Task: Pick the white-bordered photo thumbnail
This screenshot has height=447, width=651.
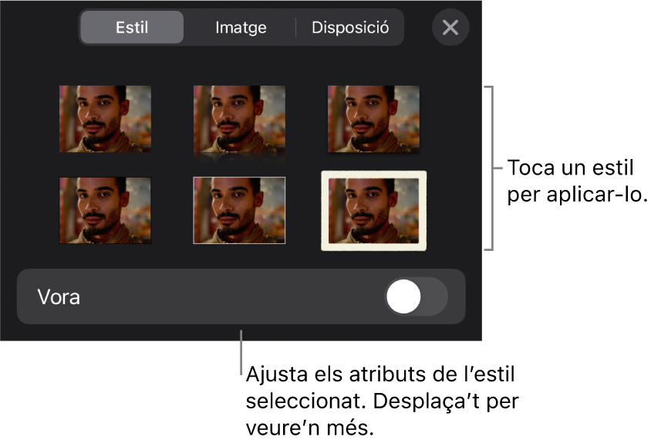Action: click(x=239, y=210)
